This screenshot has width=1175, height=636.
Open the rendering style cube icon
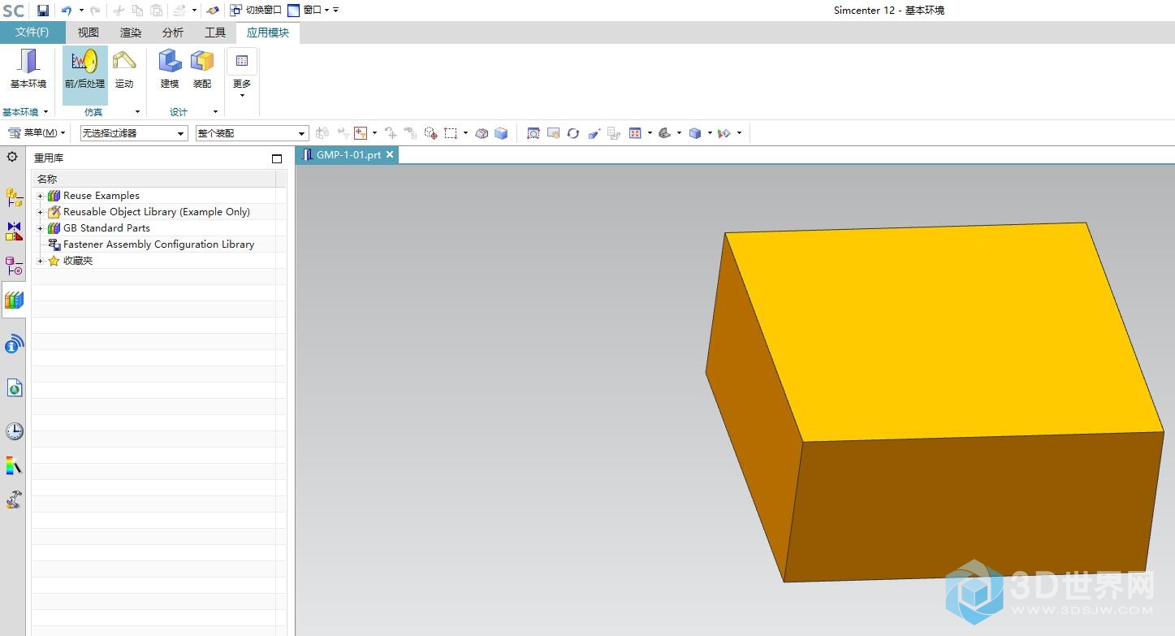(695, 133)
